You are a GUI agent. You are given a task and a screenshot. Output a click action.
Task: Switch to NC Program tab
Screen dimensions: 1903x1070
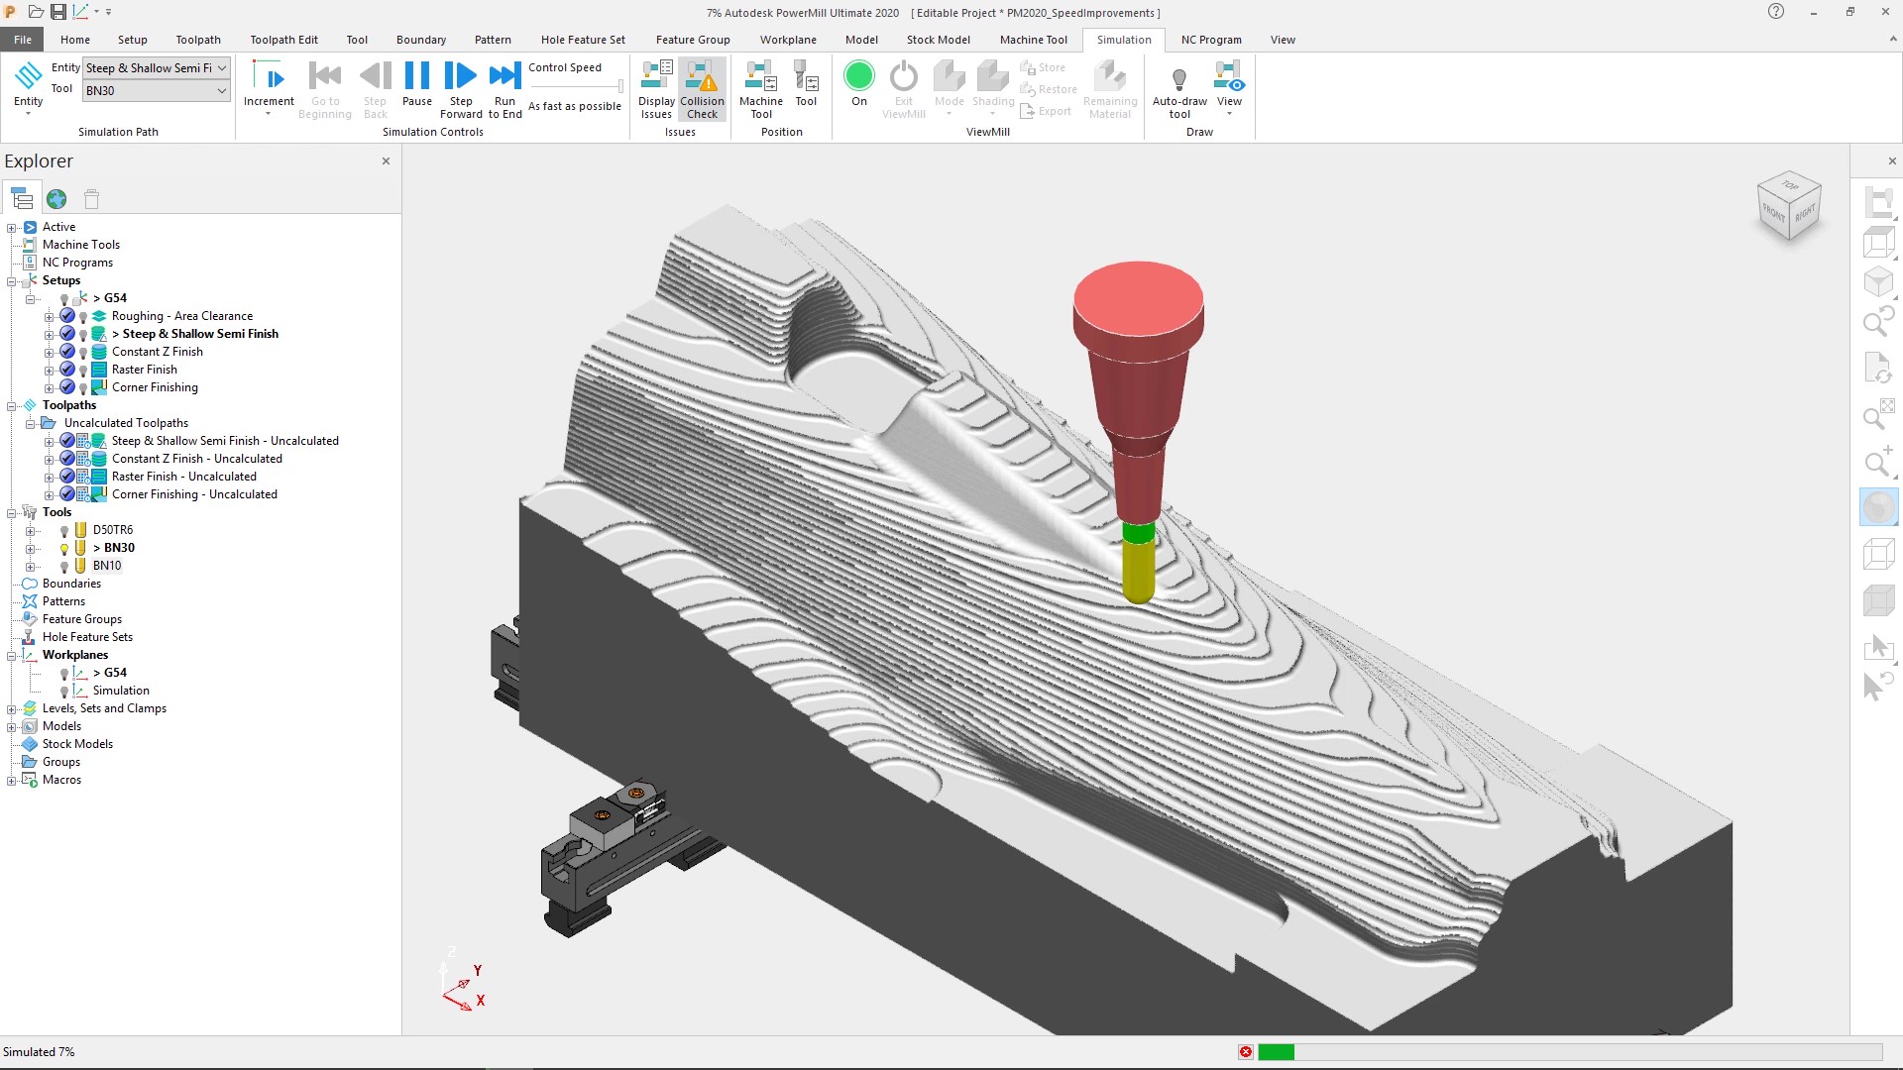(1211, 40)
